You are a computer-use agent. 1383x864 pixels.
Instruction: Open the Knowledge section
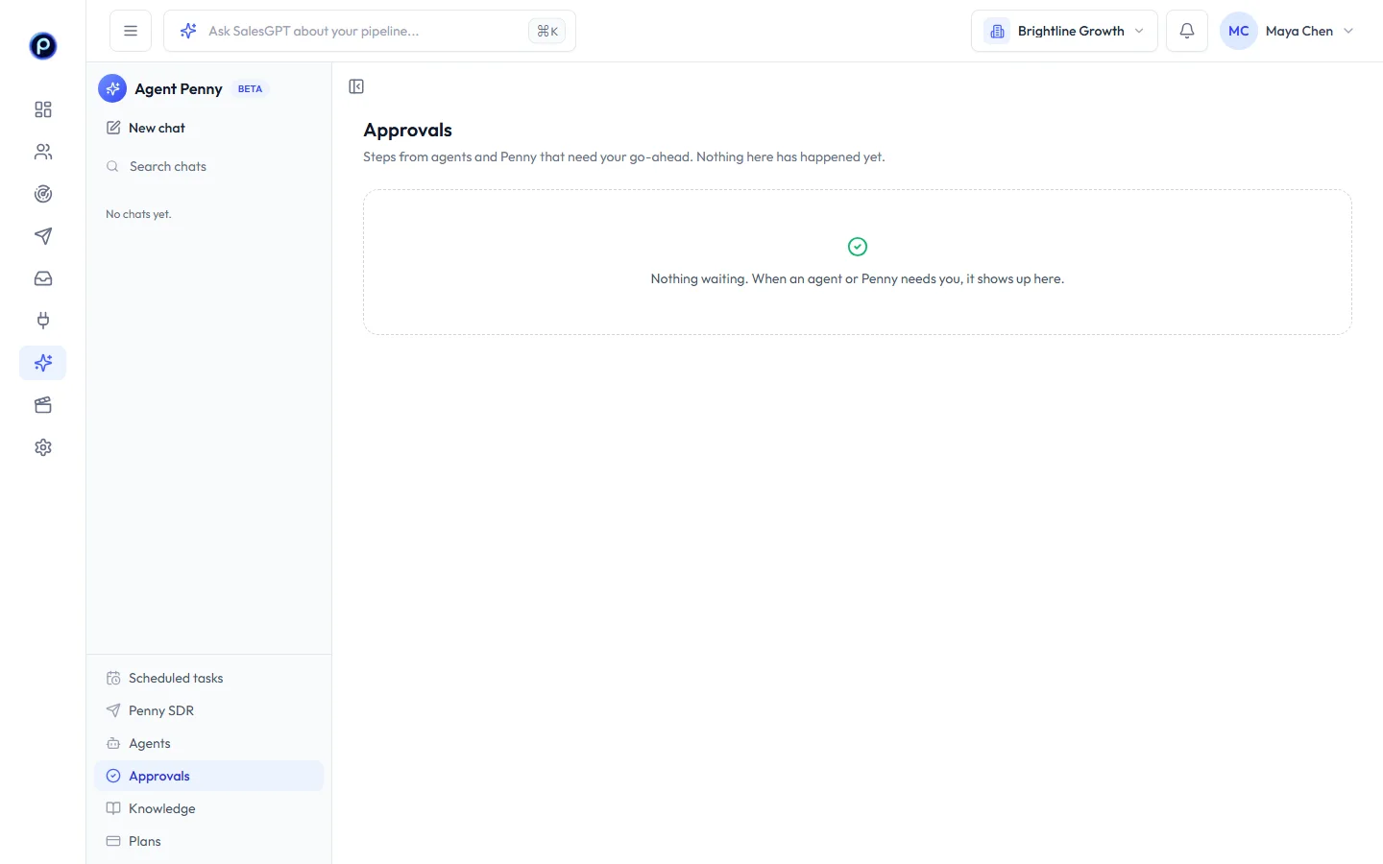(209, 808)
